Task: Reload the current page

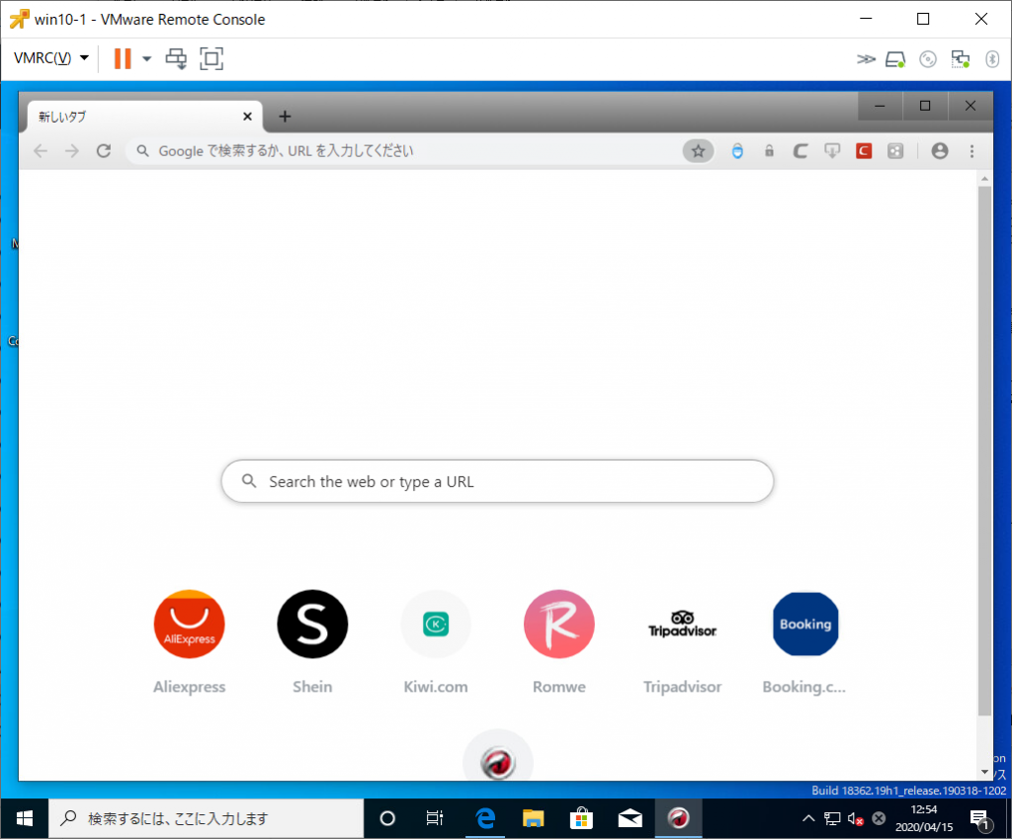Action: [103, 151]
